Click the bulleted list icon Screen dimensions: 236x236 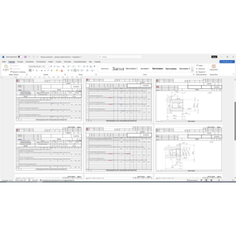pos(68,67)
